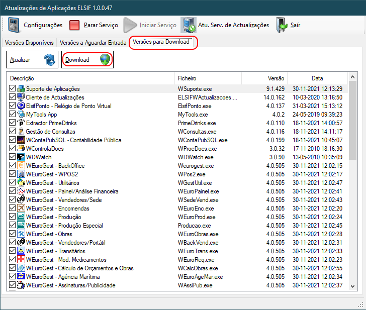Toggle the MyTools App checkbox

tap(13, 115)
